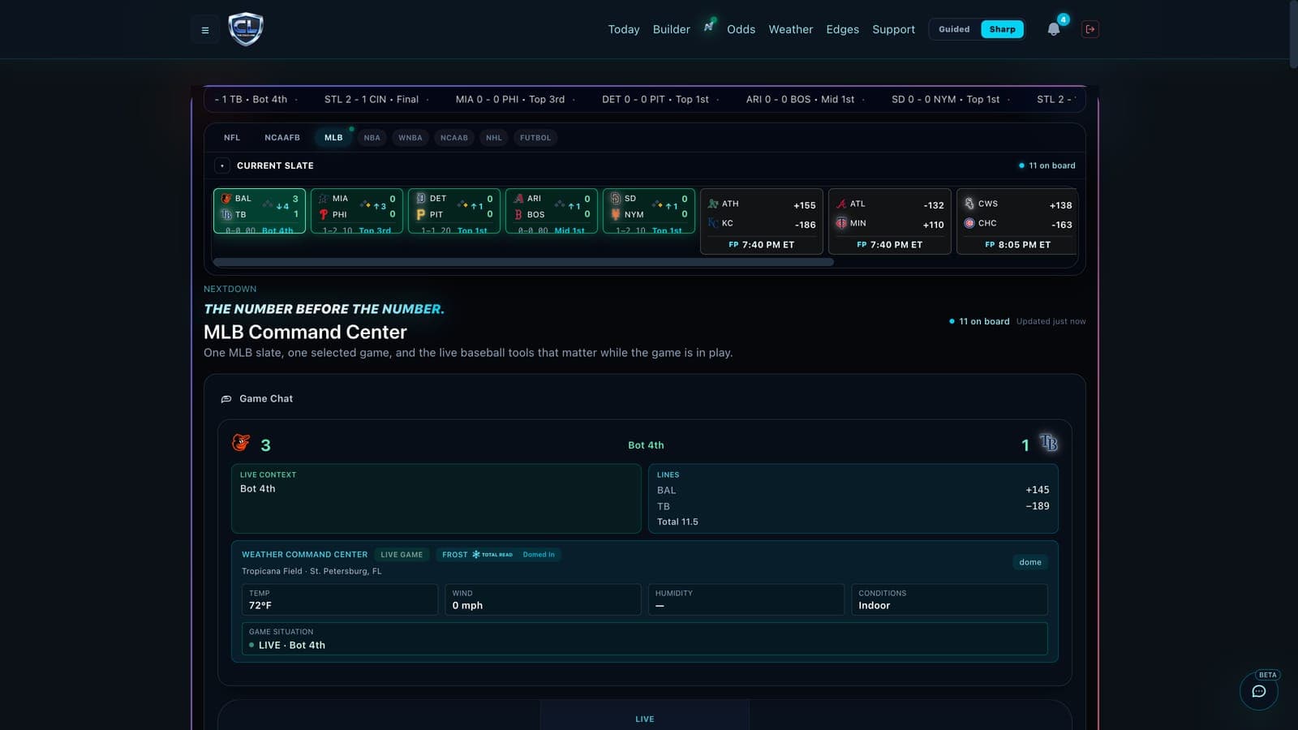This screenshot has width=1298, height=730.
Task: Select the NCAAFB league tab
Action: click(282, 138)
